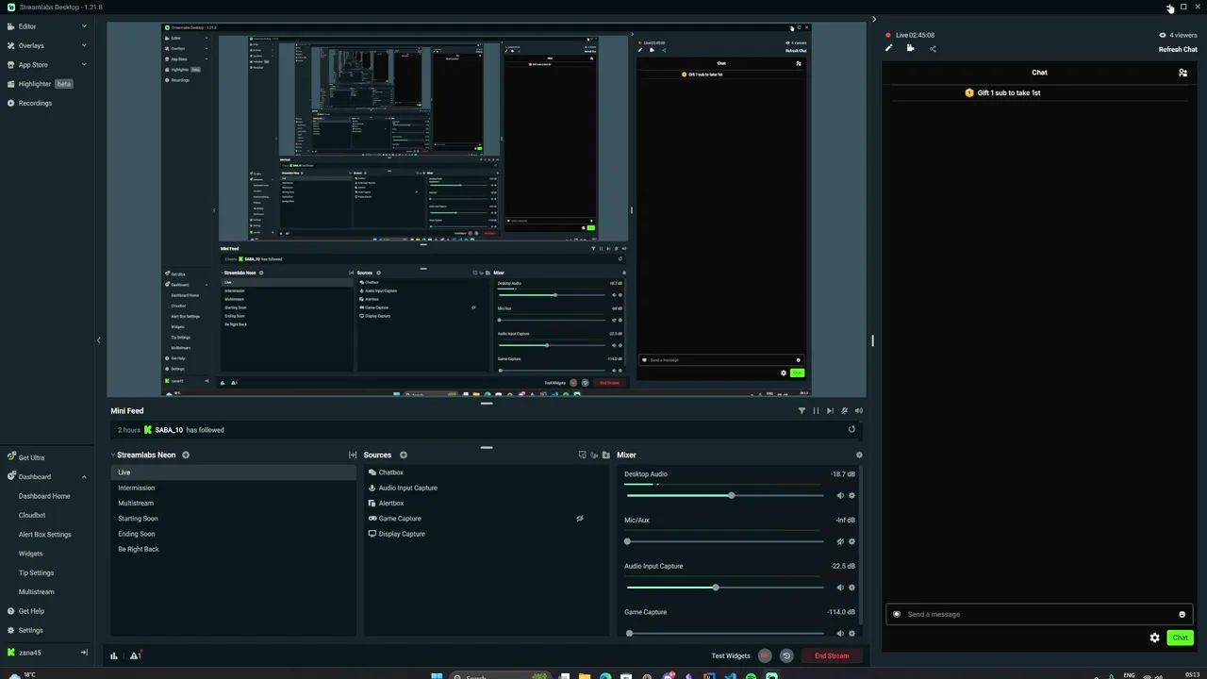Expand the App Store sidebar section
The image size is (1207, 679).
[84, 65]
